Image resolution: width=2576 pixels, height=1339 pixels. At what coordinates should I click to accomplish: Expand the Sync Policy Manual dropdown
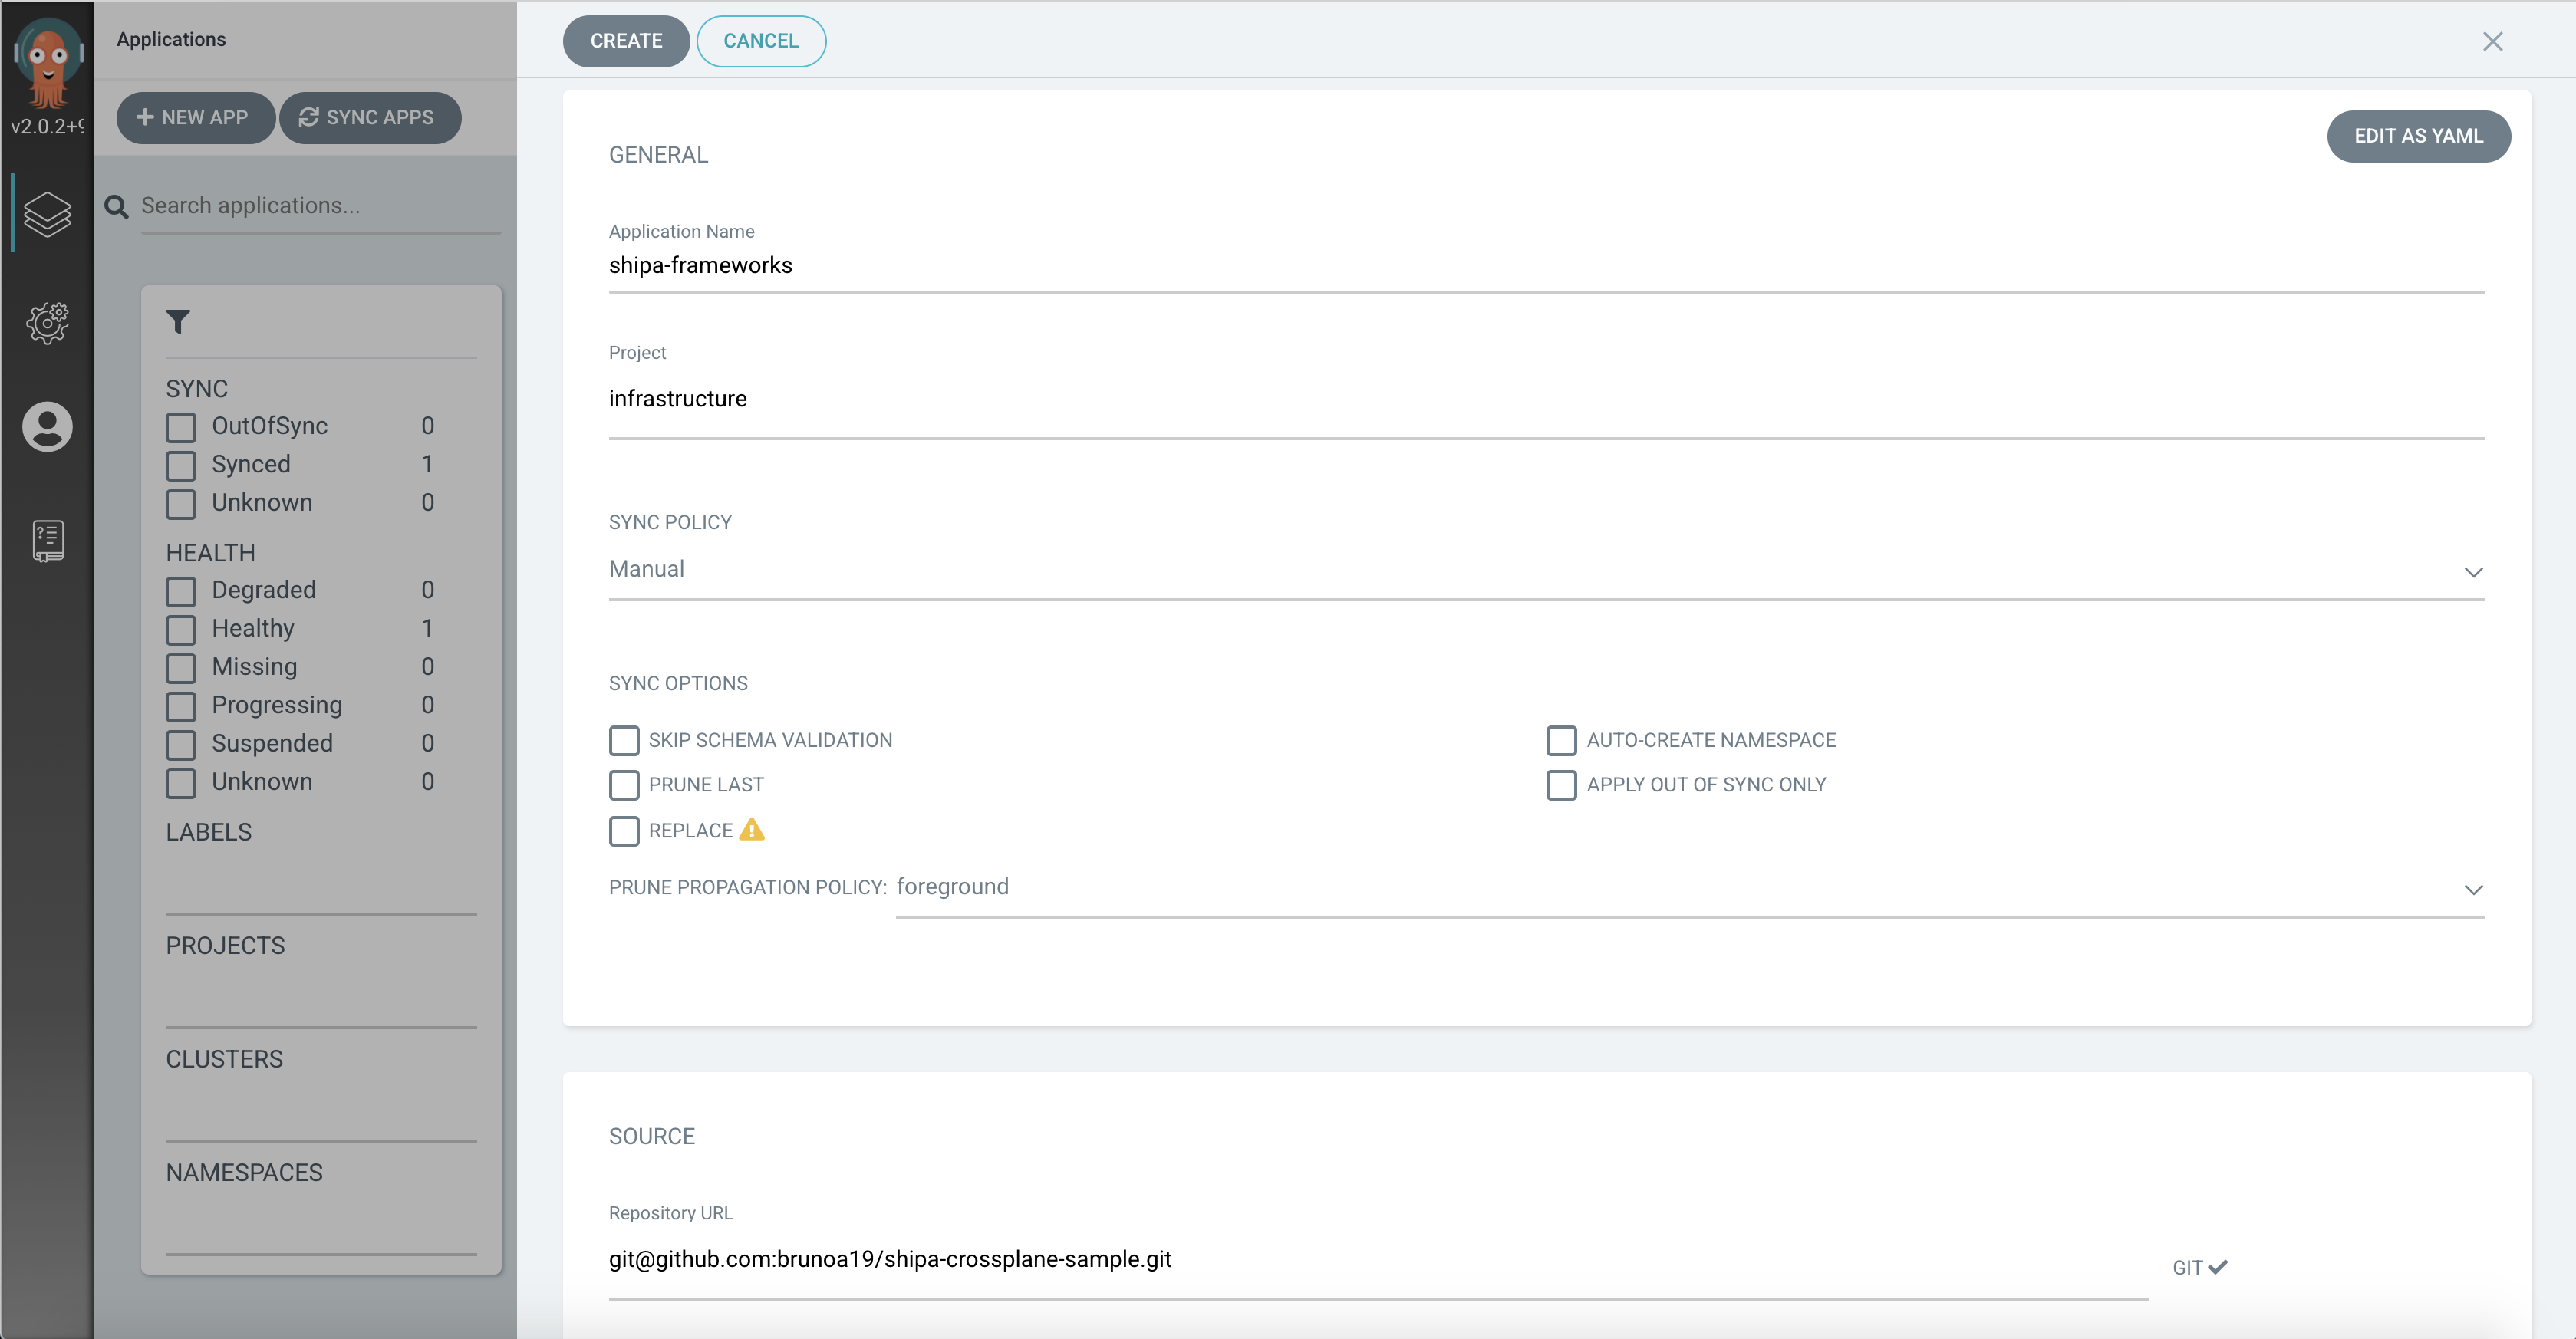(x=1545, y=570)
